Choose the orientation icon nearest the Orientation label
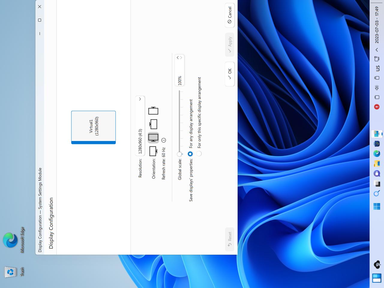This screenshot has width=384, height=288. click(153, 151)
